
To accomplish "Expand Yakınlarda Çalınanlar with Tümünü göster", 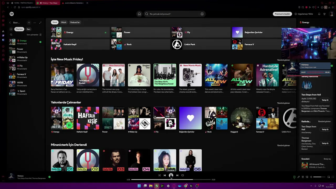I will [x=283, y=103].
